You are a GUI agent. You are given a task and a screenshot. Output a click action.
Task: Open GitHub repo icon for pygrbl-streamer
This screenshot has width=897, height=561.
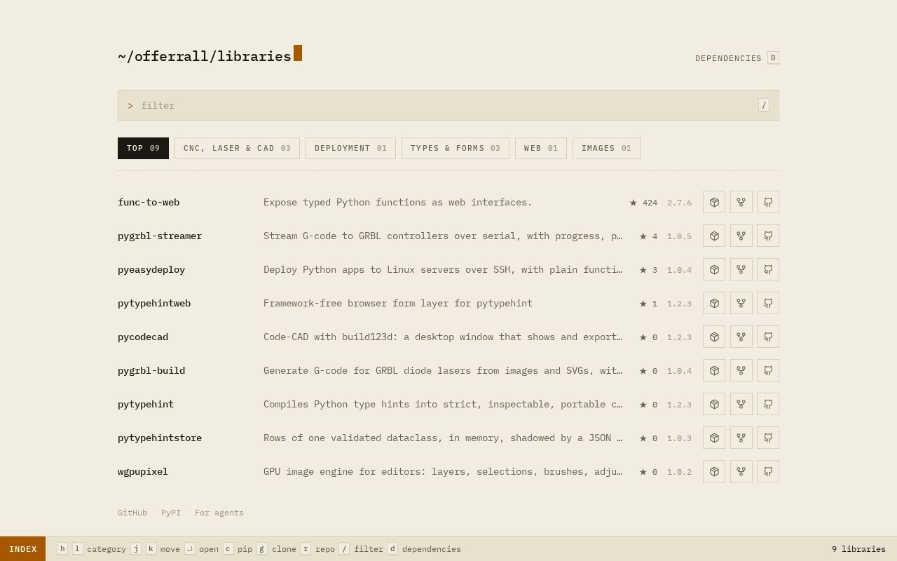[x=768, y=236]
